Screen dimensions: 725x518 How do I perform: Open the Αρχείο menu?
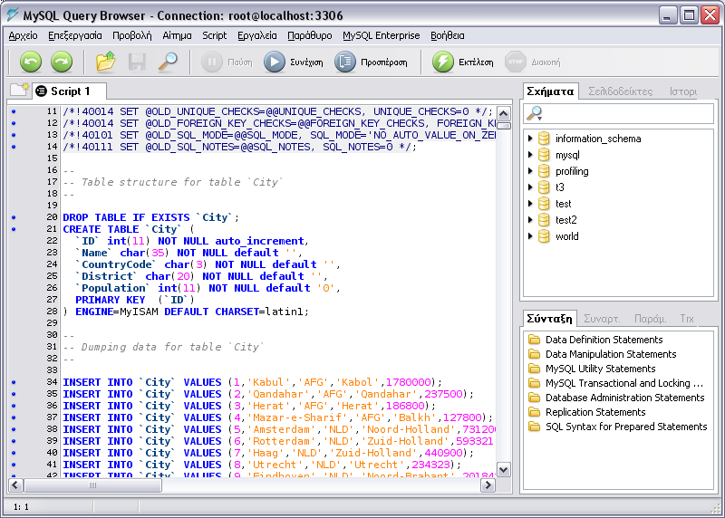coord(24,35)
